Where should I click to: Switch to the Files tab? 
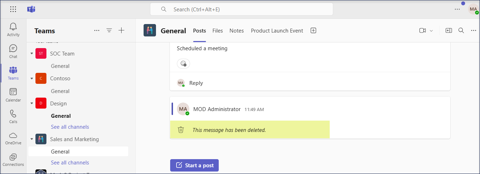coord(218,31)
